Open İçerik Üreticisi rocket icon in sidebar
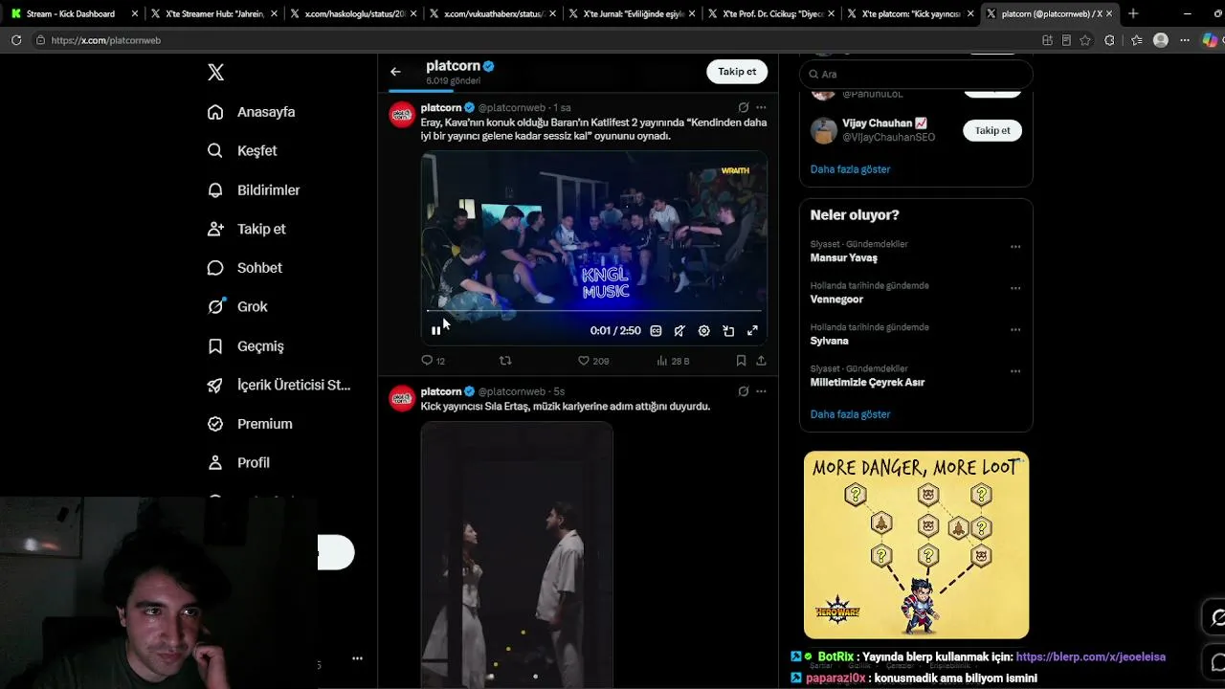 click(215, 385)
